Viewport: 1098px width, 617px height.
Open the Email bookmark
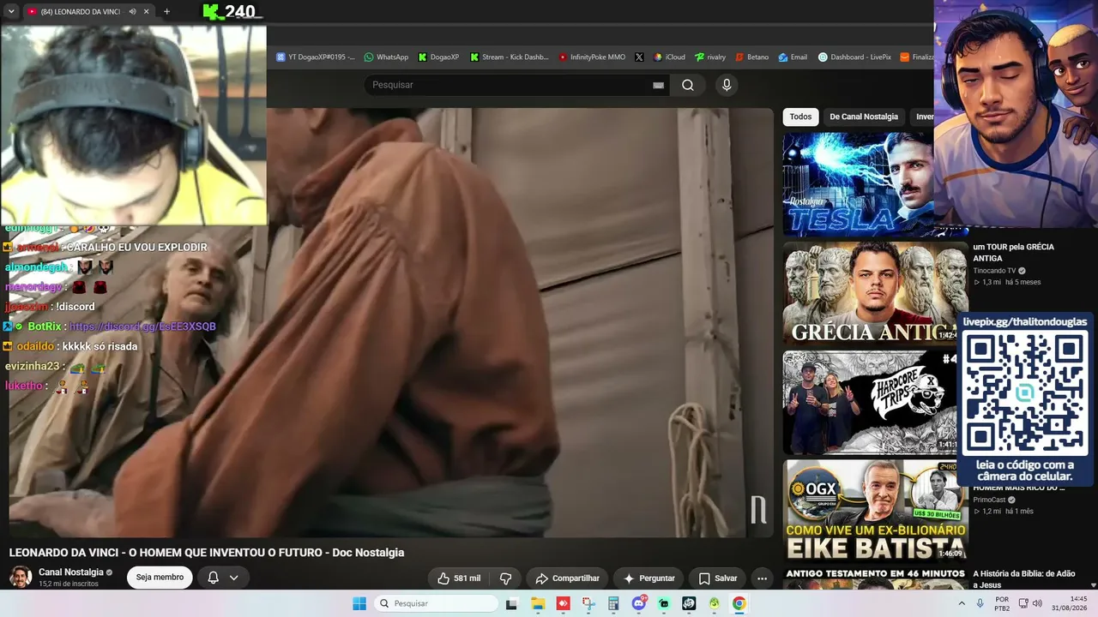point(793,57)
